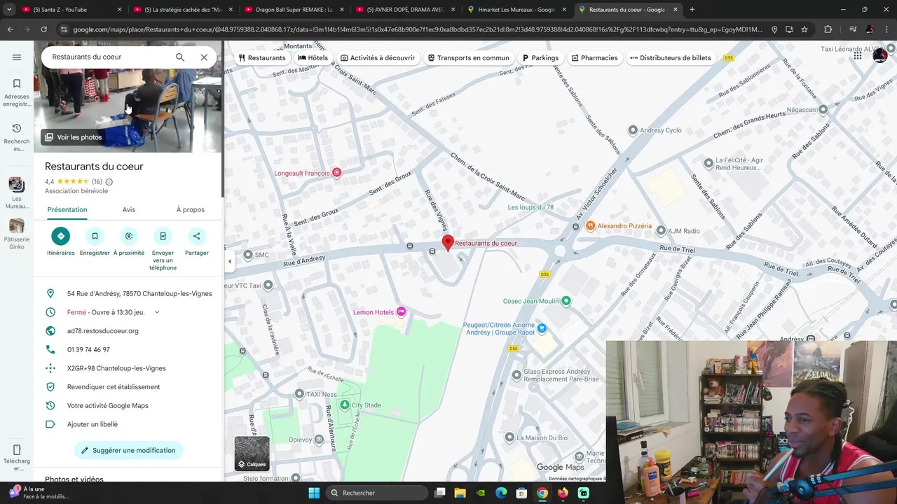Select the Activités à découvrir chip
The height and width of the screenshot is (504, 897).
click(378, 58)
